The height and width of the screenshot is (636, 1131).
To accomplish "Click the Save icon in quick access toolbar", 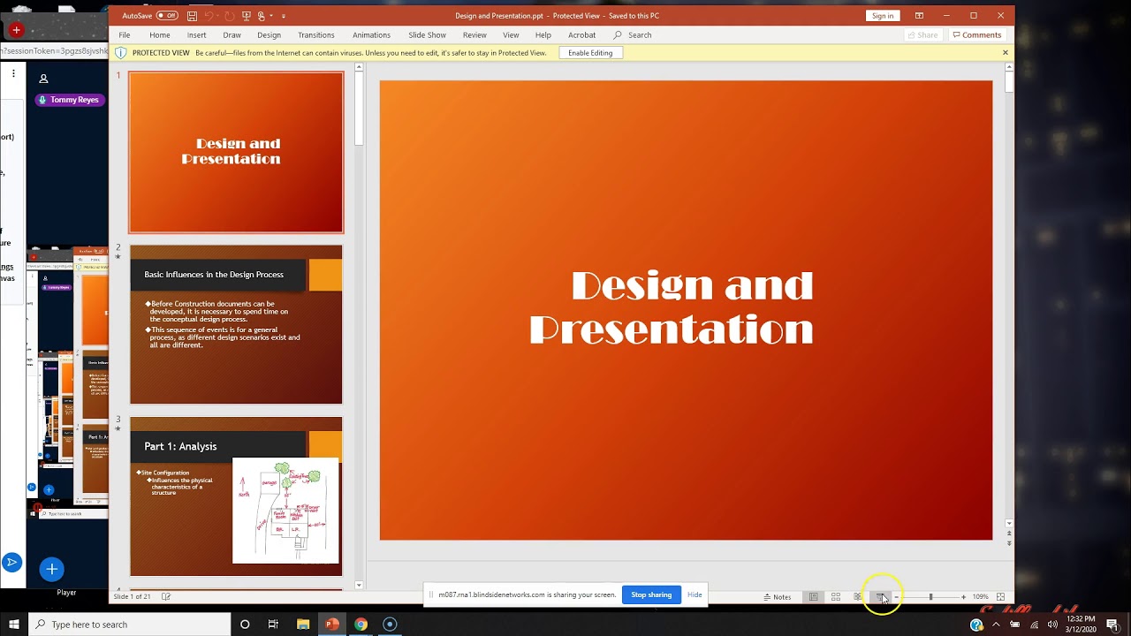I will pos(192,16).
